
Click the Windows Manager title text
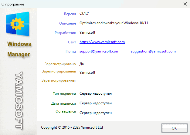[x=19, y=49]
